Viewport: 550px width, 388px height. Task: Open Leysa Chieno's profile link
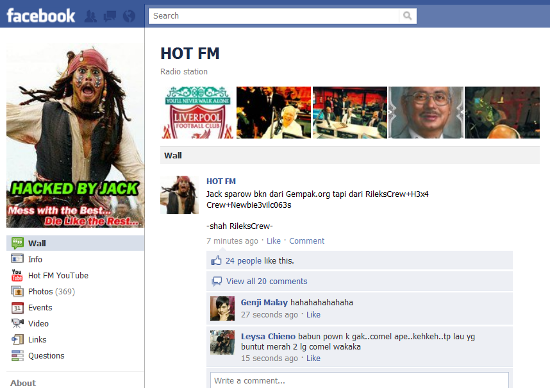268,337
